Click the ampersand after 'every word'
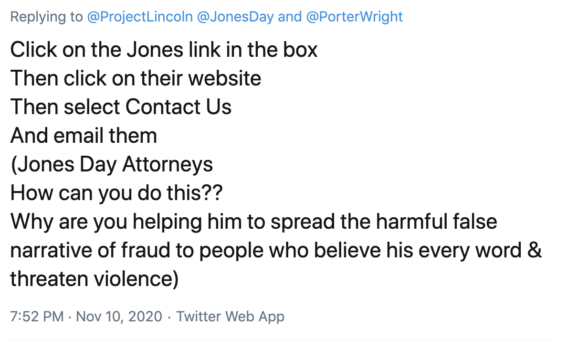Viewport: 567px width, 340px height. (x=535, y=251)
